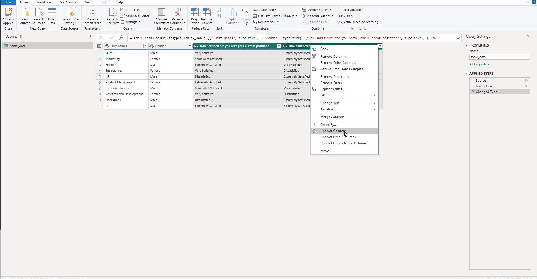
Task: Open Data Type: Text dropdown
Action: point(265,10)
